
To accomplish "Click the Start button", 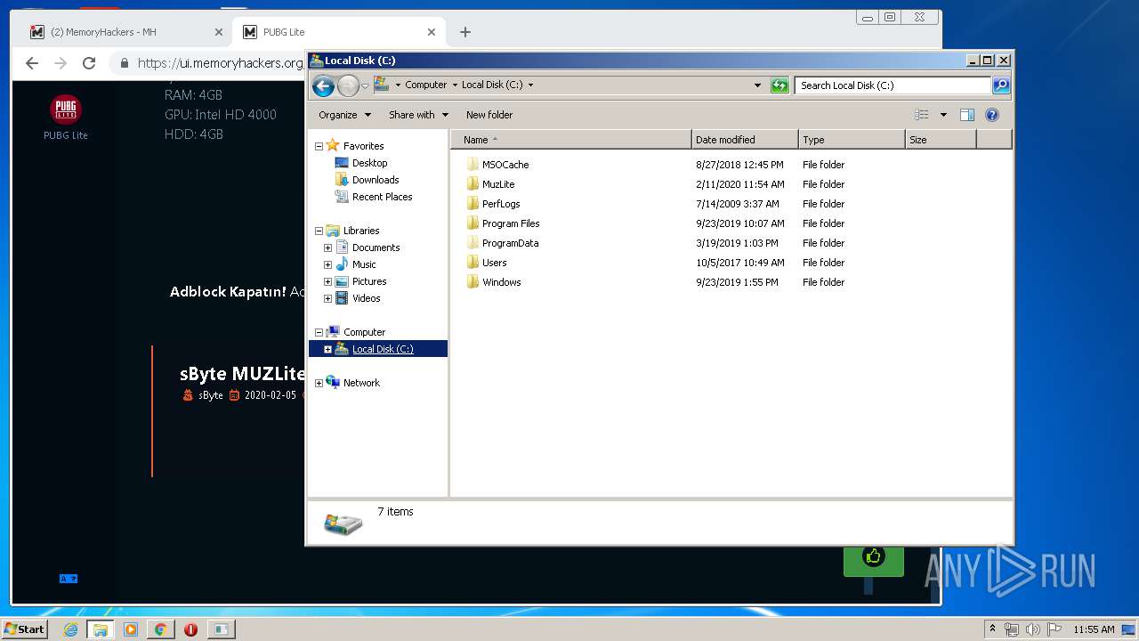I will coord(24,629).
